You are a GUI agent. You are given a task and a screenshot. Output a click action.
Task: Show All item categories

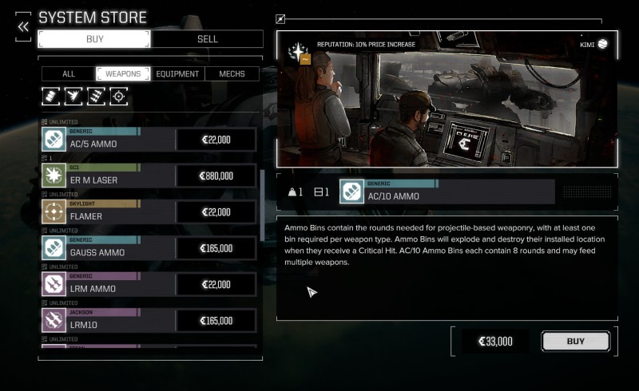pos(69,73)
